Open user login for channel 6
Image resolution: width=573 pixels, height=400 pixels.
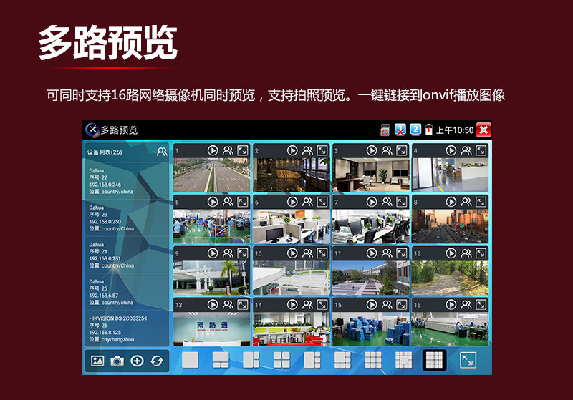[307, 202]
